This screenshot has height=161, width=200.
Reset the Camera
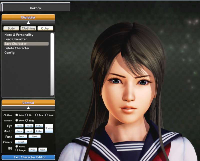pos(21,142)
